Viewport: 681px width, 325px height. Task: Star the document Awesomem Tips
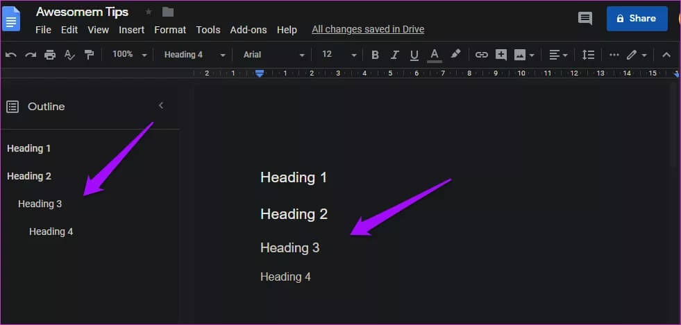pyautogui.click(x=149, y=12)
